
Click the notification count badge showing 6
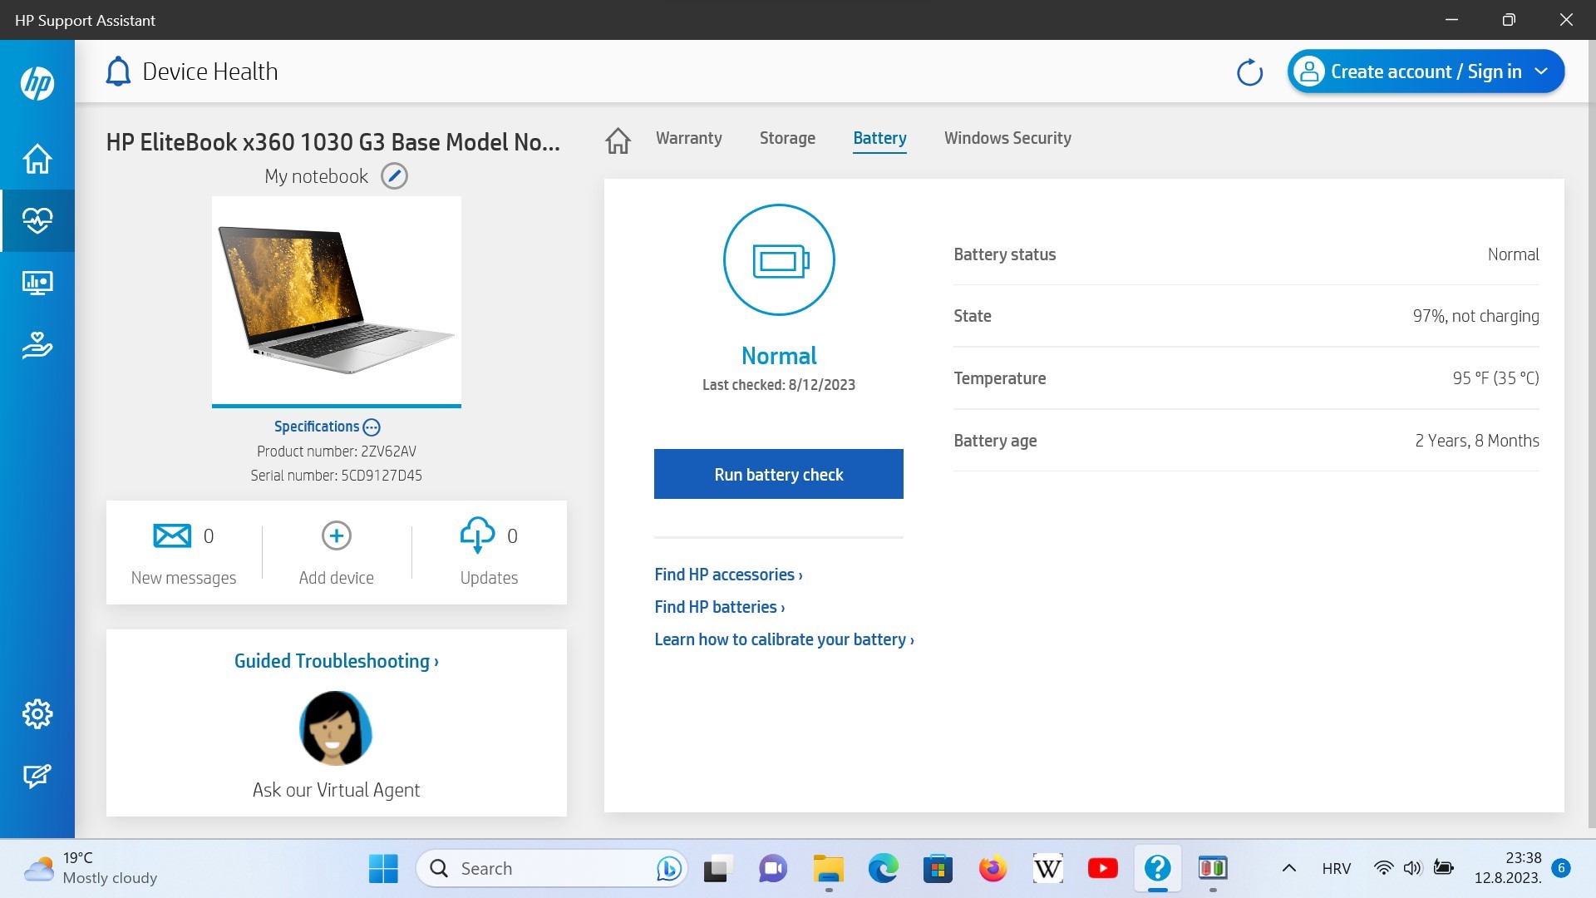[x=1561, y=868]
